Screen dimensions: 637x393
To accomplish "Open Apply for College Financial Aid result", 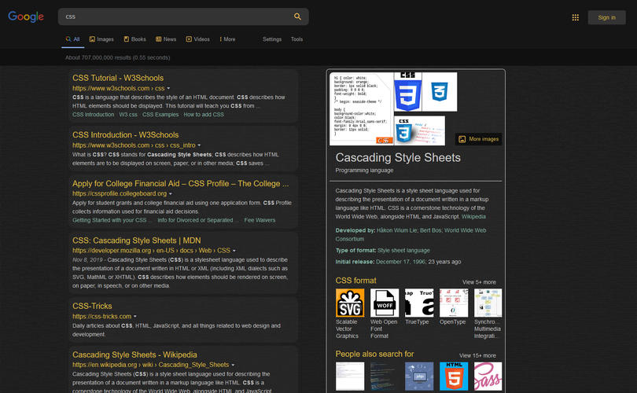I will tap(180, 183).
